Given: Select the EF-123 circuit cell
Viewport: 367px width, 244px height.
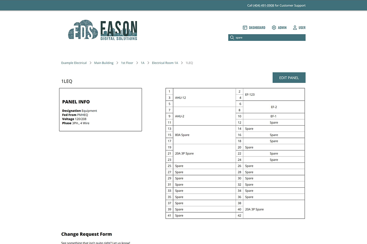Looking at the screenshot, I should (x=274, y=95).
